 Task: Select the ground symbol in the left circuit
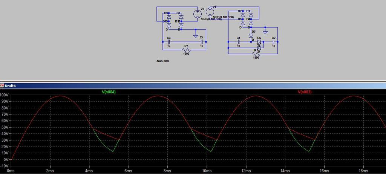click(196, 36)
